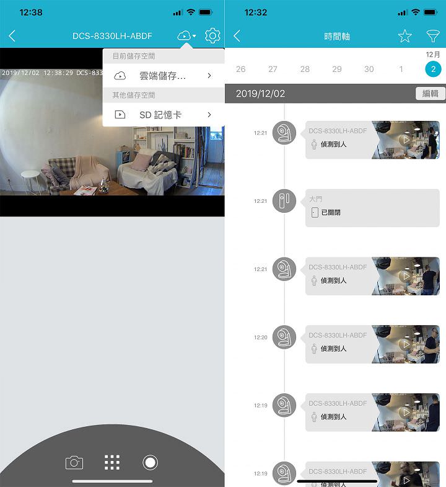Start recording with the record button

coord(150,462)
